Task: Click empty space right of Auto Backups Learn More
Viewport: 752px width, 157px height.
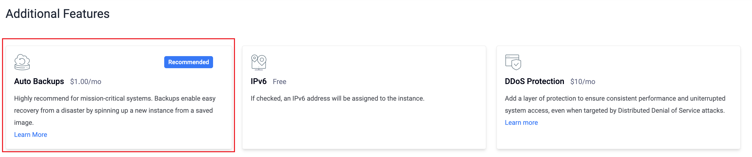Action: pyautogui.click(x=137, y=135)
